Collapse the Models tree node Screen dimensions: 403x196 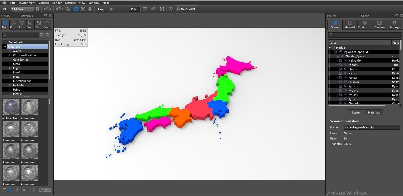(330, 47)
